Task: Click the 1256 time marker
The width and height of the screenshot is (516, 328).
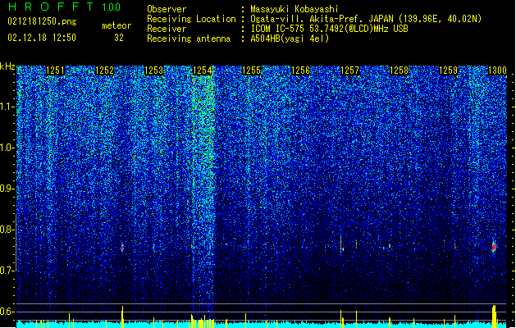Action: tap(301, 71)
